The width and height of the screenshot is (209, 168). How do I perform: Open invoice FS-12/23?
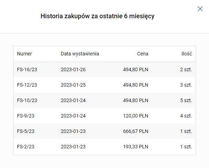tap(27, 85)
